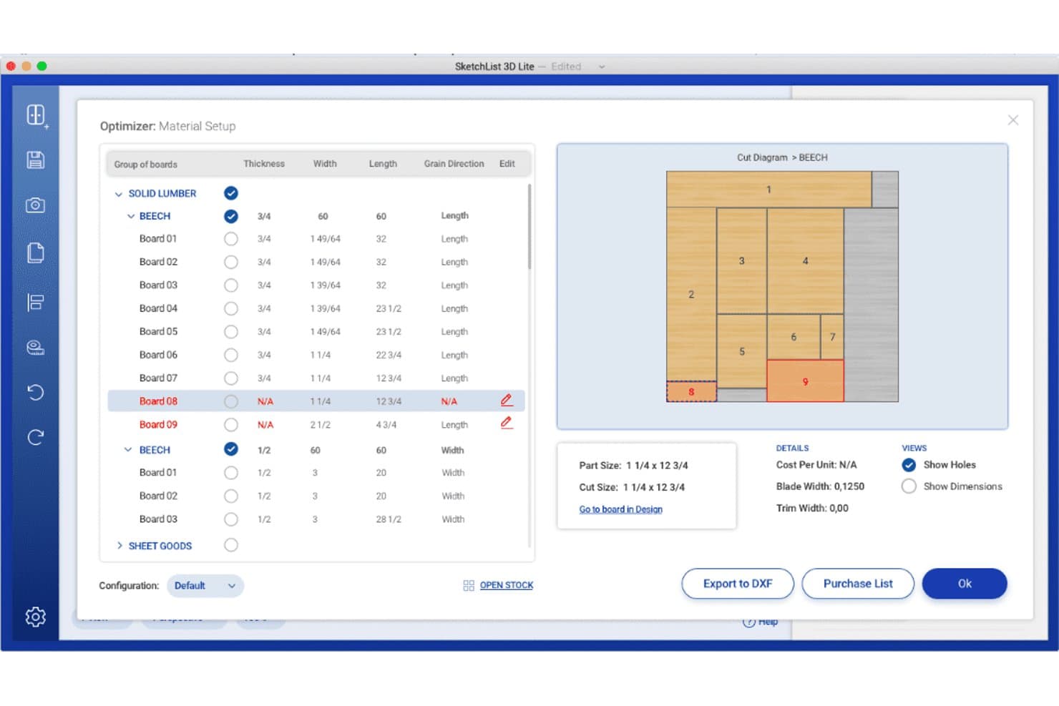Screen dimensions: 1059x706
Task: Select radio for Board 06
Action: click(x=231, y=355)
